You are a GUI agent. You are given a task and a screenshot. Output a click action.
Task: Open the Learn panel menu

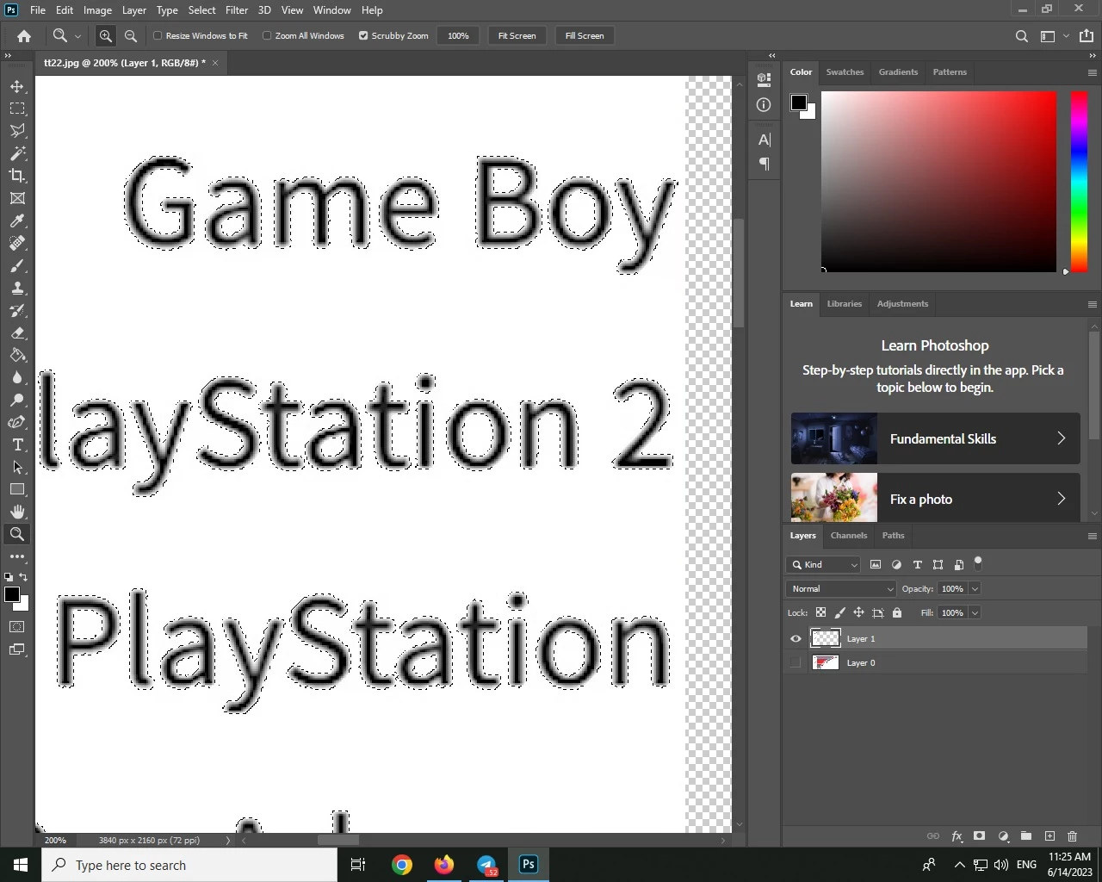(x=1092, y=304)
